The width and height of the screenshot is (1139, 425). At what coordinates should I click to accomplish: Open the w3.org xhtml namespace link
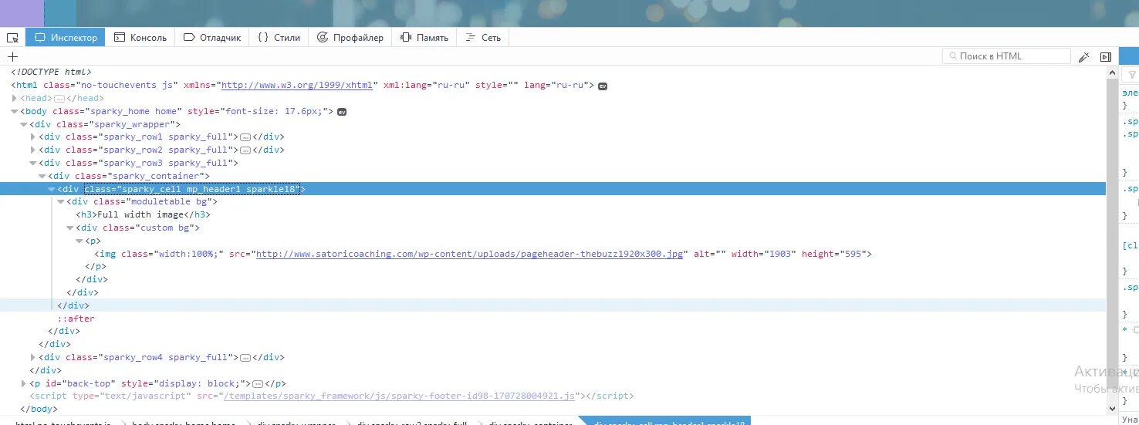(x=297, y=86)
